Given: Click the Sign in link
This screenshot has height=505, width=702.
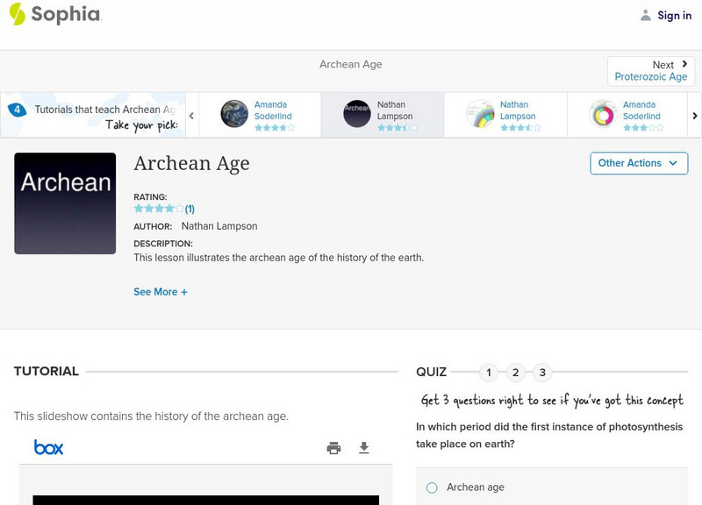Looking at the screenshot, I should point(673,15).
